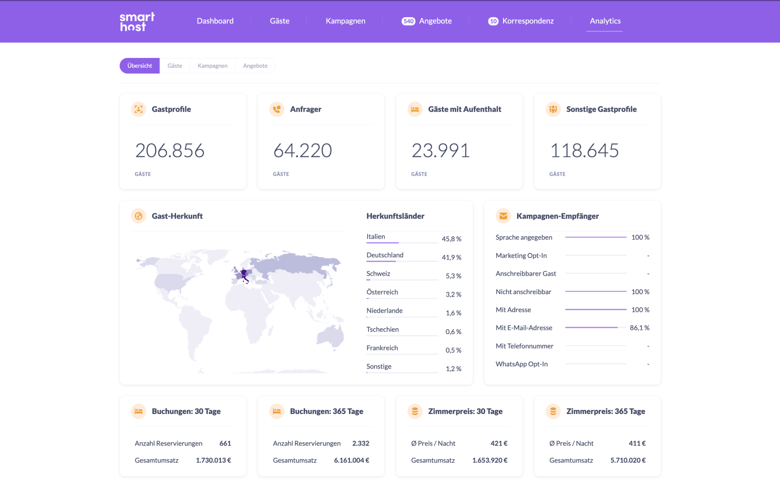Screen dimensions: 780x487
Task: Select the Kampagnen sub-tab
Action: point(213,66)
